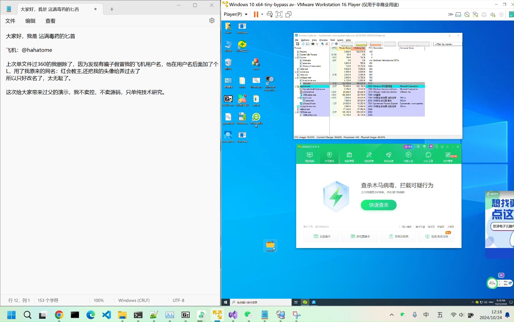The image size is (514, 322).
Task: Open skin (shirt) icon in 360 title bar
Action: tap(442, 147)
